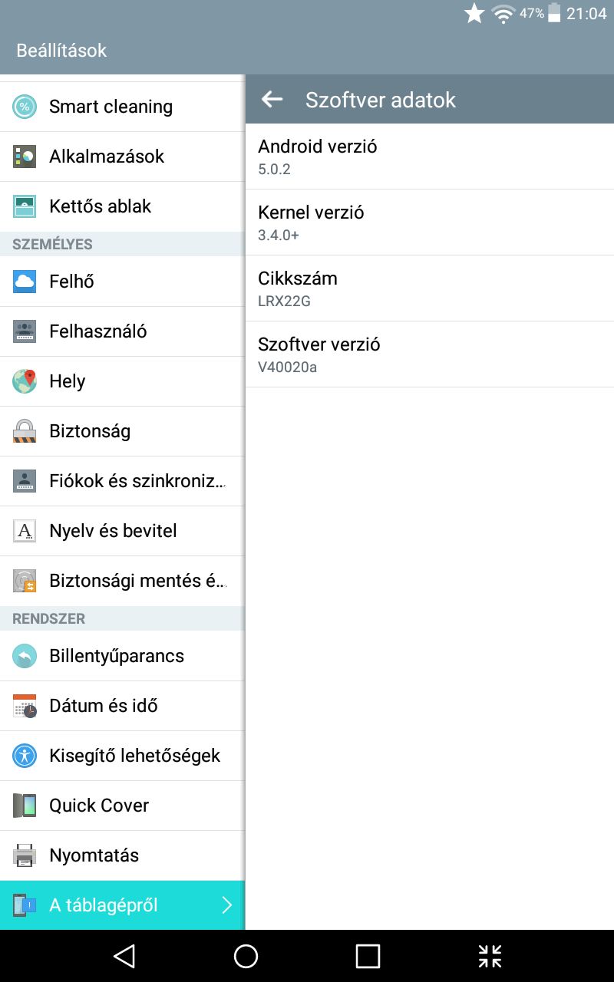The width and height of the screenshot is (614, 982).
Task: Open Kisegítő lehetőségek accessibility settings
Action: tap(123, 756)
